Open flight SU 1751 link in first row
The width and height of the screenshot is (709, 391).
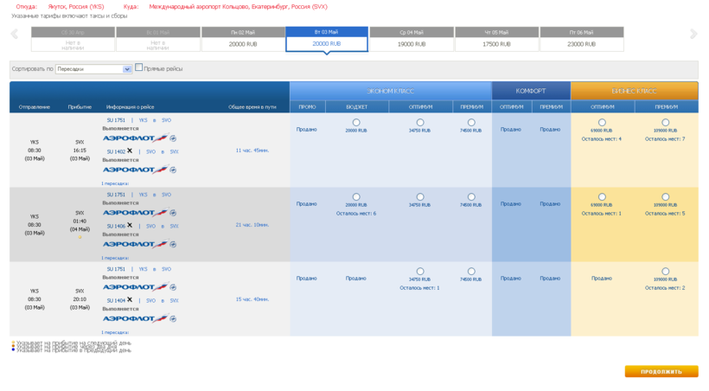[x=116, y=121]
